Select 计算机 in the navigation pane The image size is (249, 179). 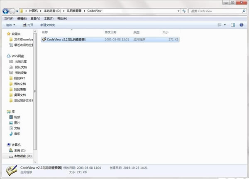point(14,145)
